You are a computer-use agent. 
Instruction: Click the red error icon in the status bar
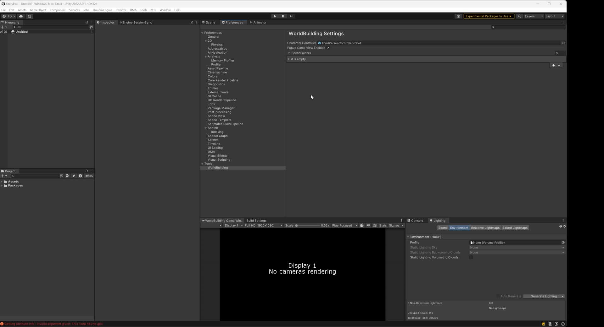coord(2,324)
